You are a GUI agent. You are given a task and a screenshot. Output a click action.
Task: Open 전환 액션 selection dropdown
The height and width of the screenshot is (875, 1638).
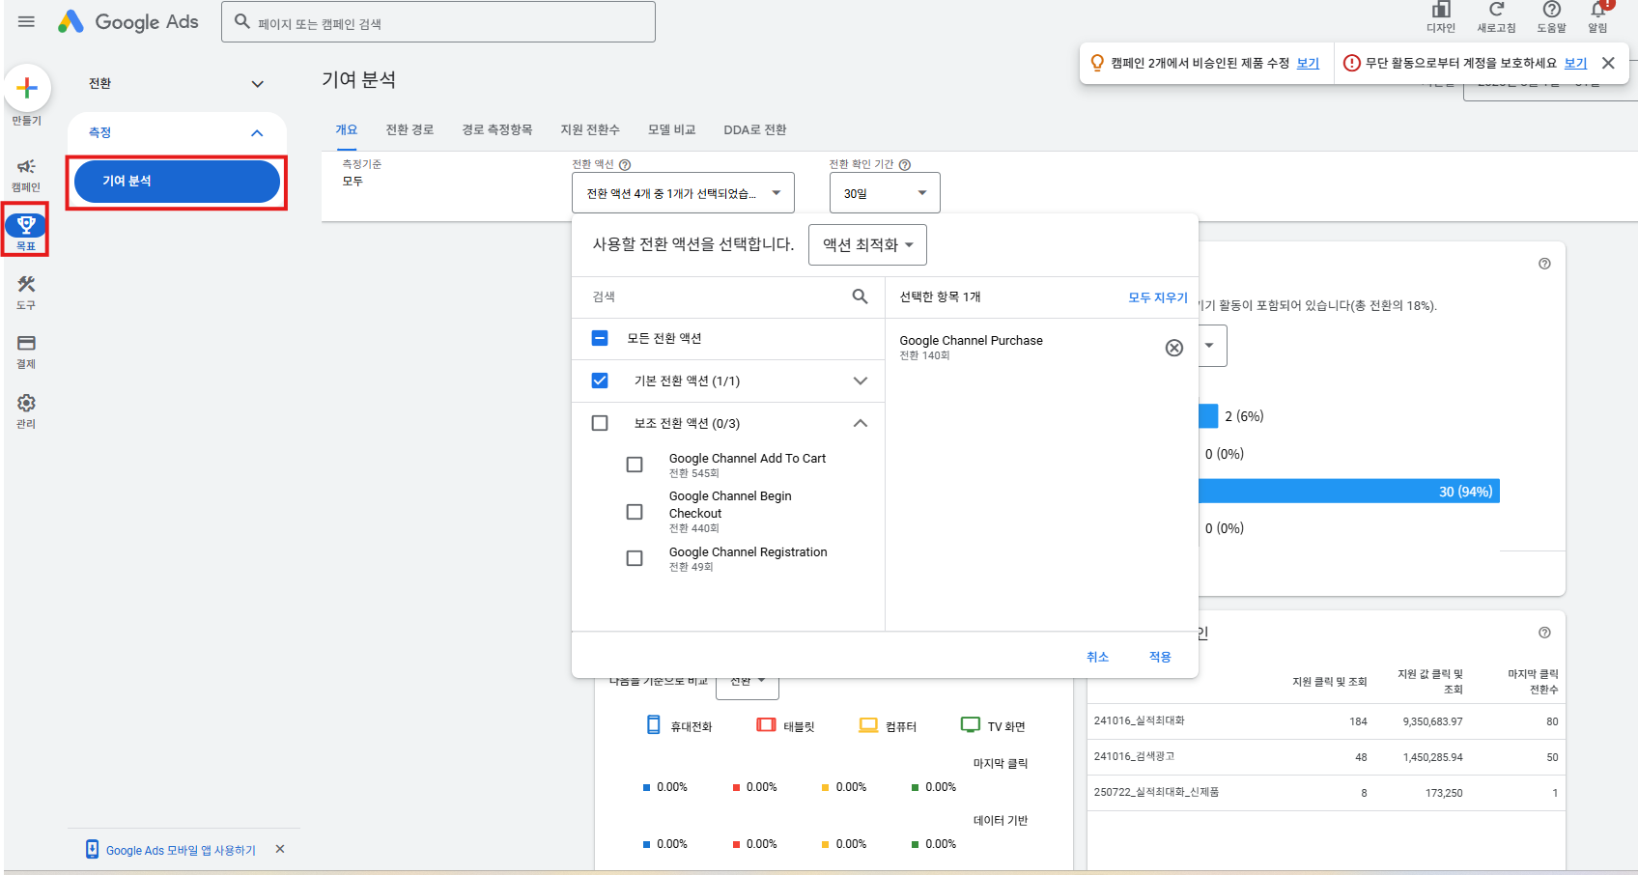pos(683,193)
